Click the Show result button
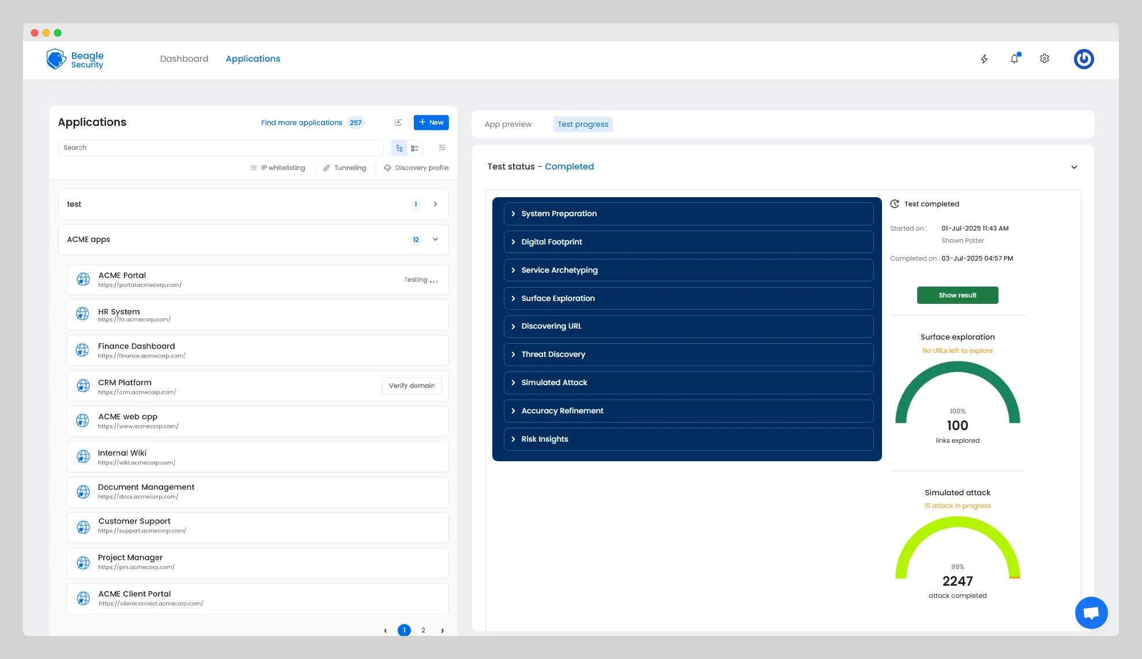 (x=958, y=295)
